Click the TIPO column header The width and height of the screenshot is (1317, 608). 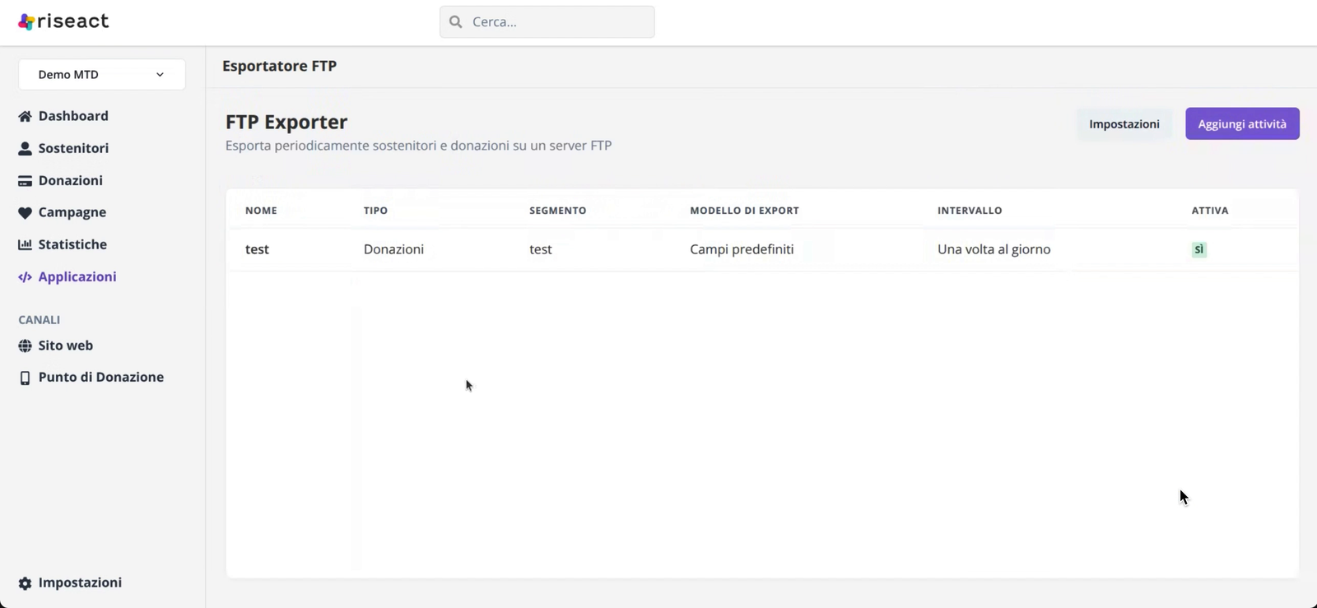[x=375, y=211]
